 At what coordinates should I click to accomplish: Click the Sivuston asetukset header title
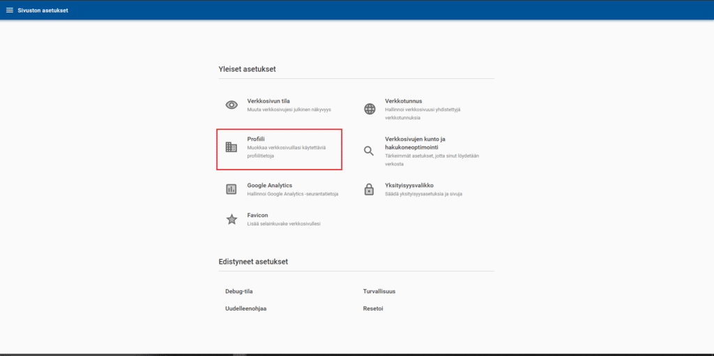(x=43, y=10)
